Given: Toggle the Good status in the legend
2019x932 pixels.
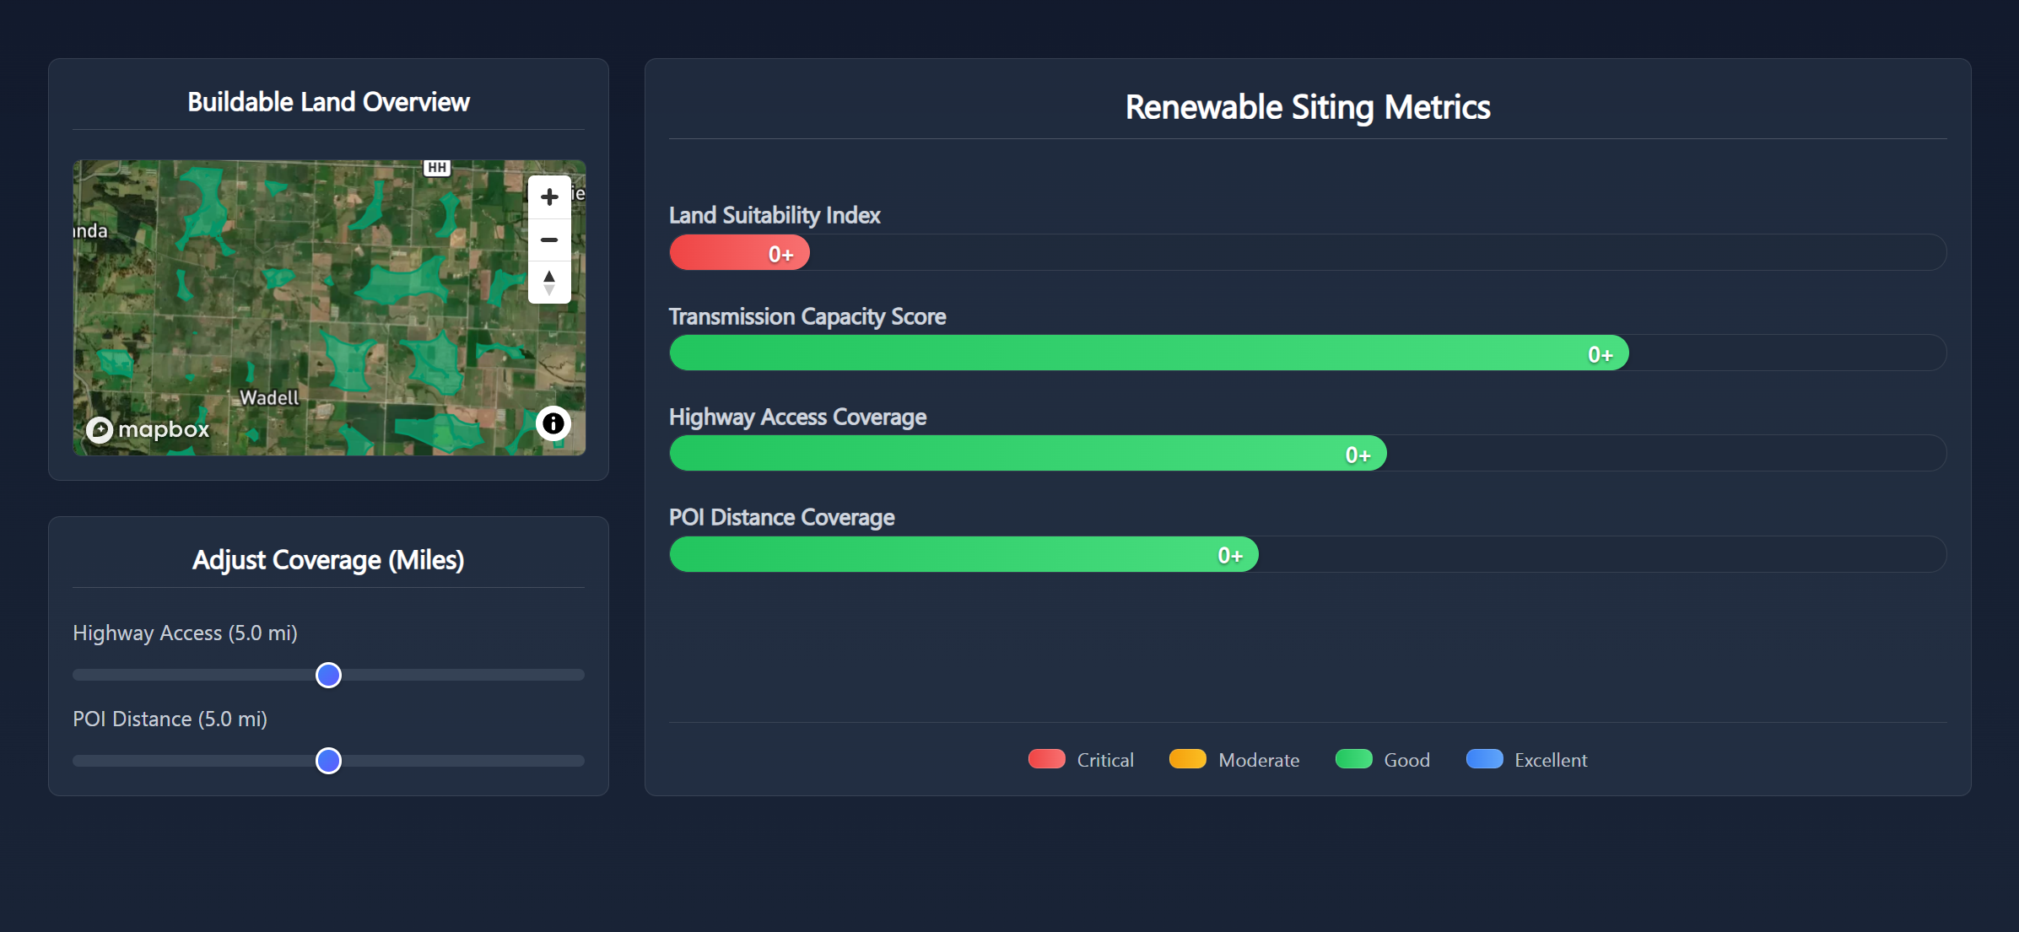Looking at the screenshot, I should 1353,759.
